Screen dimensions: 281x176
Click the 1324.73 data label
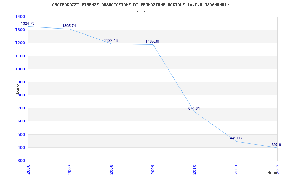click(x=28, y=23)
